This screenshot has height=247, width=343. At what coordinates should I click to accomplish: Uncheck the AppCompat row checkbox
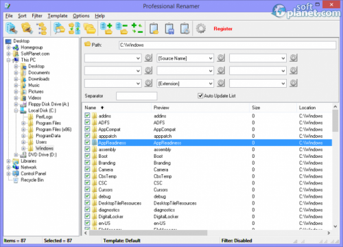click(x=87, y=129)
